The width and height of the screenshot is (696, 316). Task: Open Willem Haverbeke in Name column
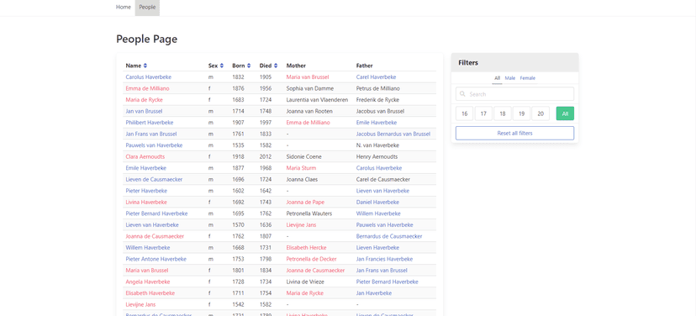coord(148,248)
